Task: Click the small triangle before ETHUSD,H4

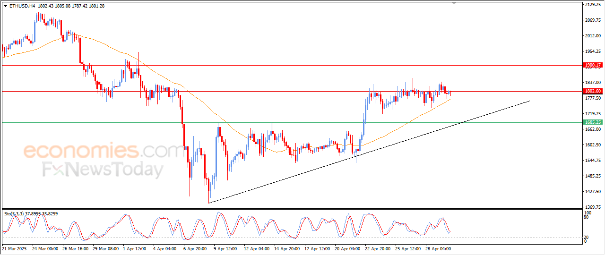Action: point(5,6)
